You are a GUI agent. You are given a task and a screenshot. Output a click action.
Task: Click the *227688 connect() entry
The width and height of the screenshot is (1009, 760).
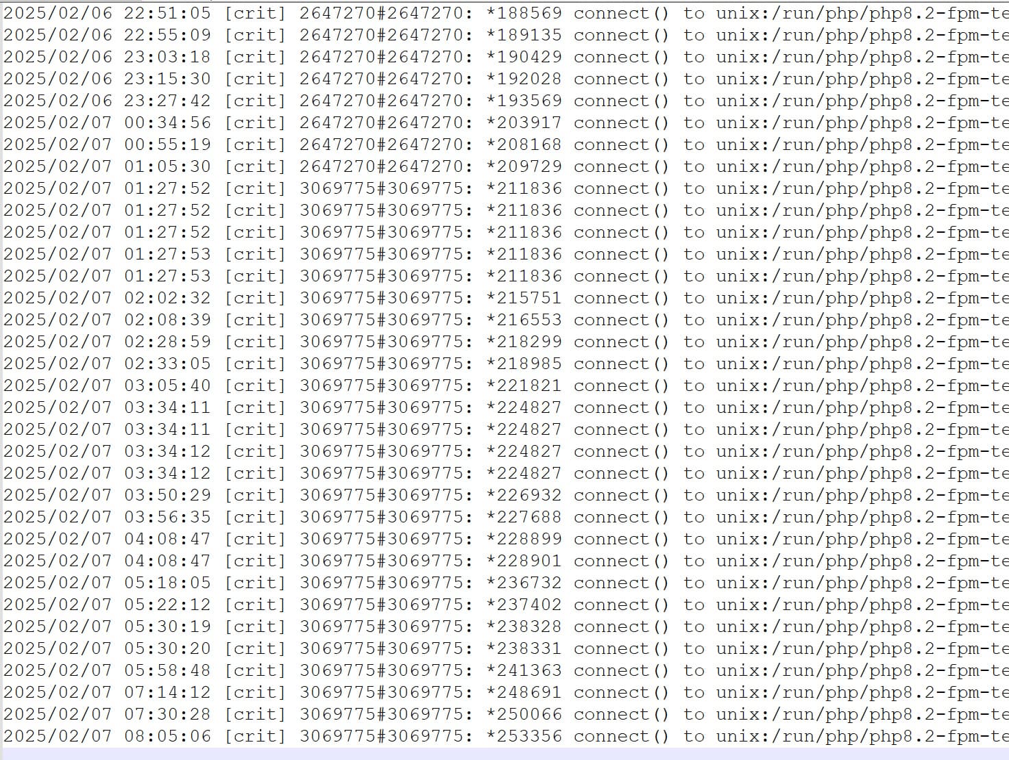point(504,517)
